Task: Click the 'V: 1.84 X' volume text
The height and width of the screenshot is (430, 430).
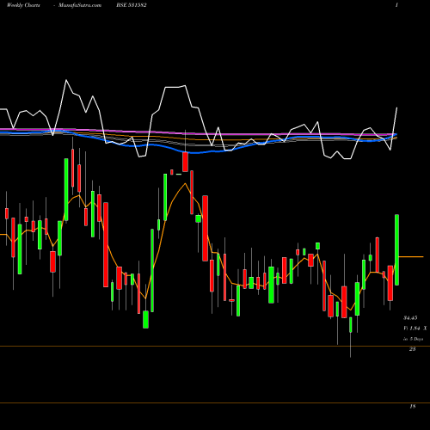Action: click(415, 329)
